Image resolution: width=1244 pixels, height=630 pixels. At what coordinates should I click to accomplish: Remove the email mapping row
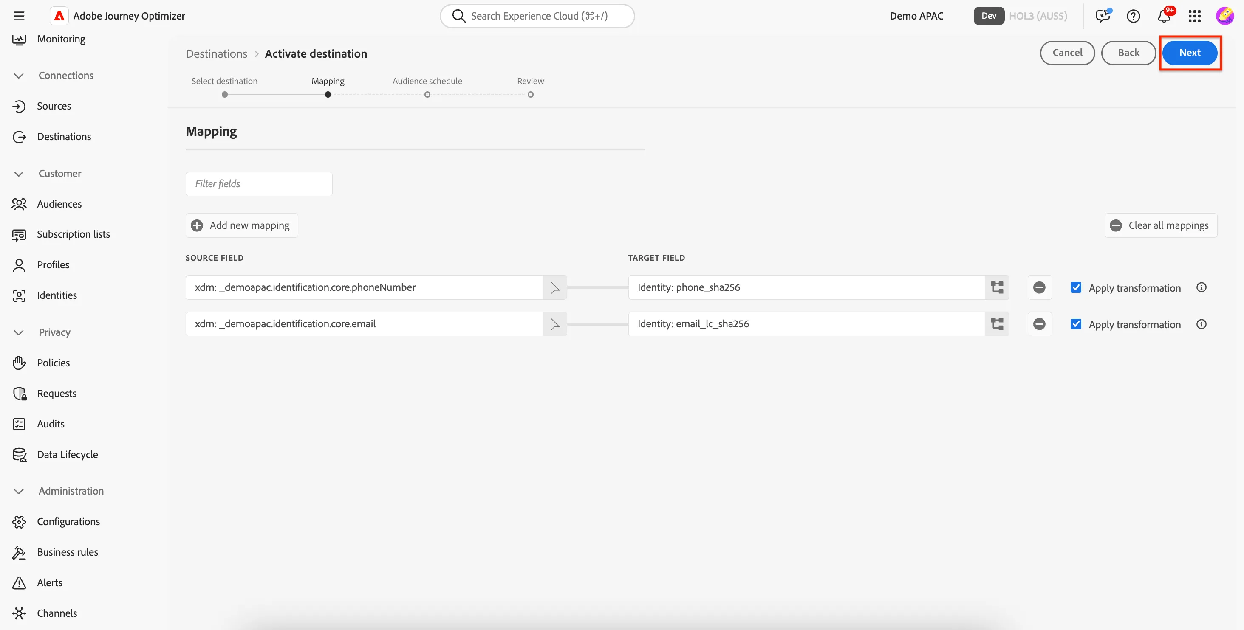[1039, 324]
